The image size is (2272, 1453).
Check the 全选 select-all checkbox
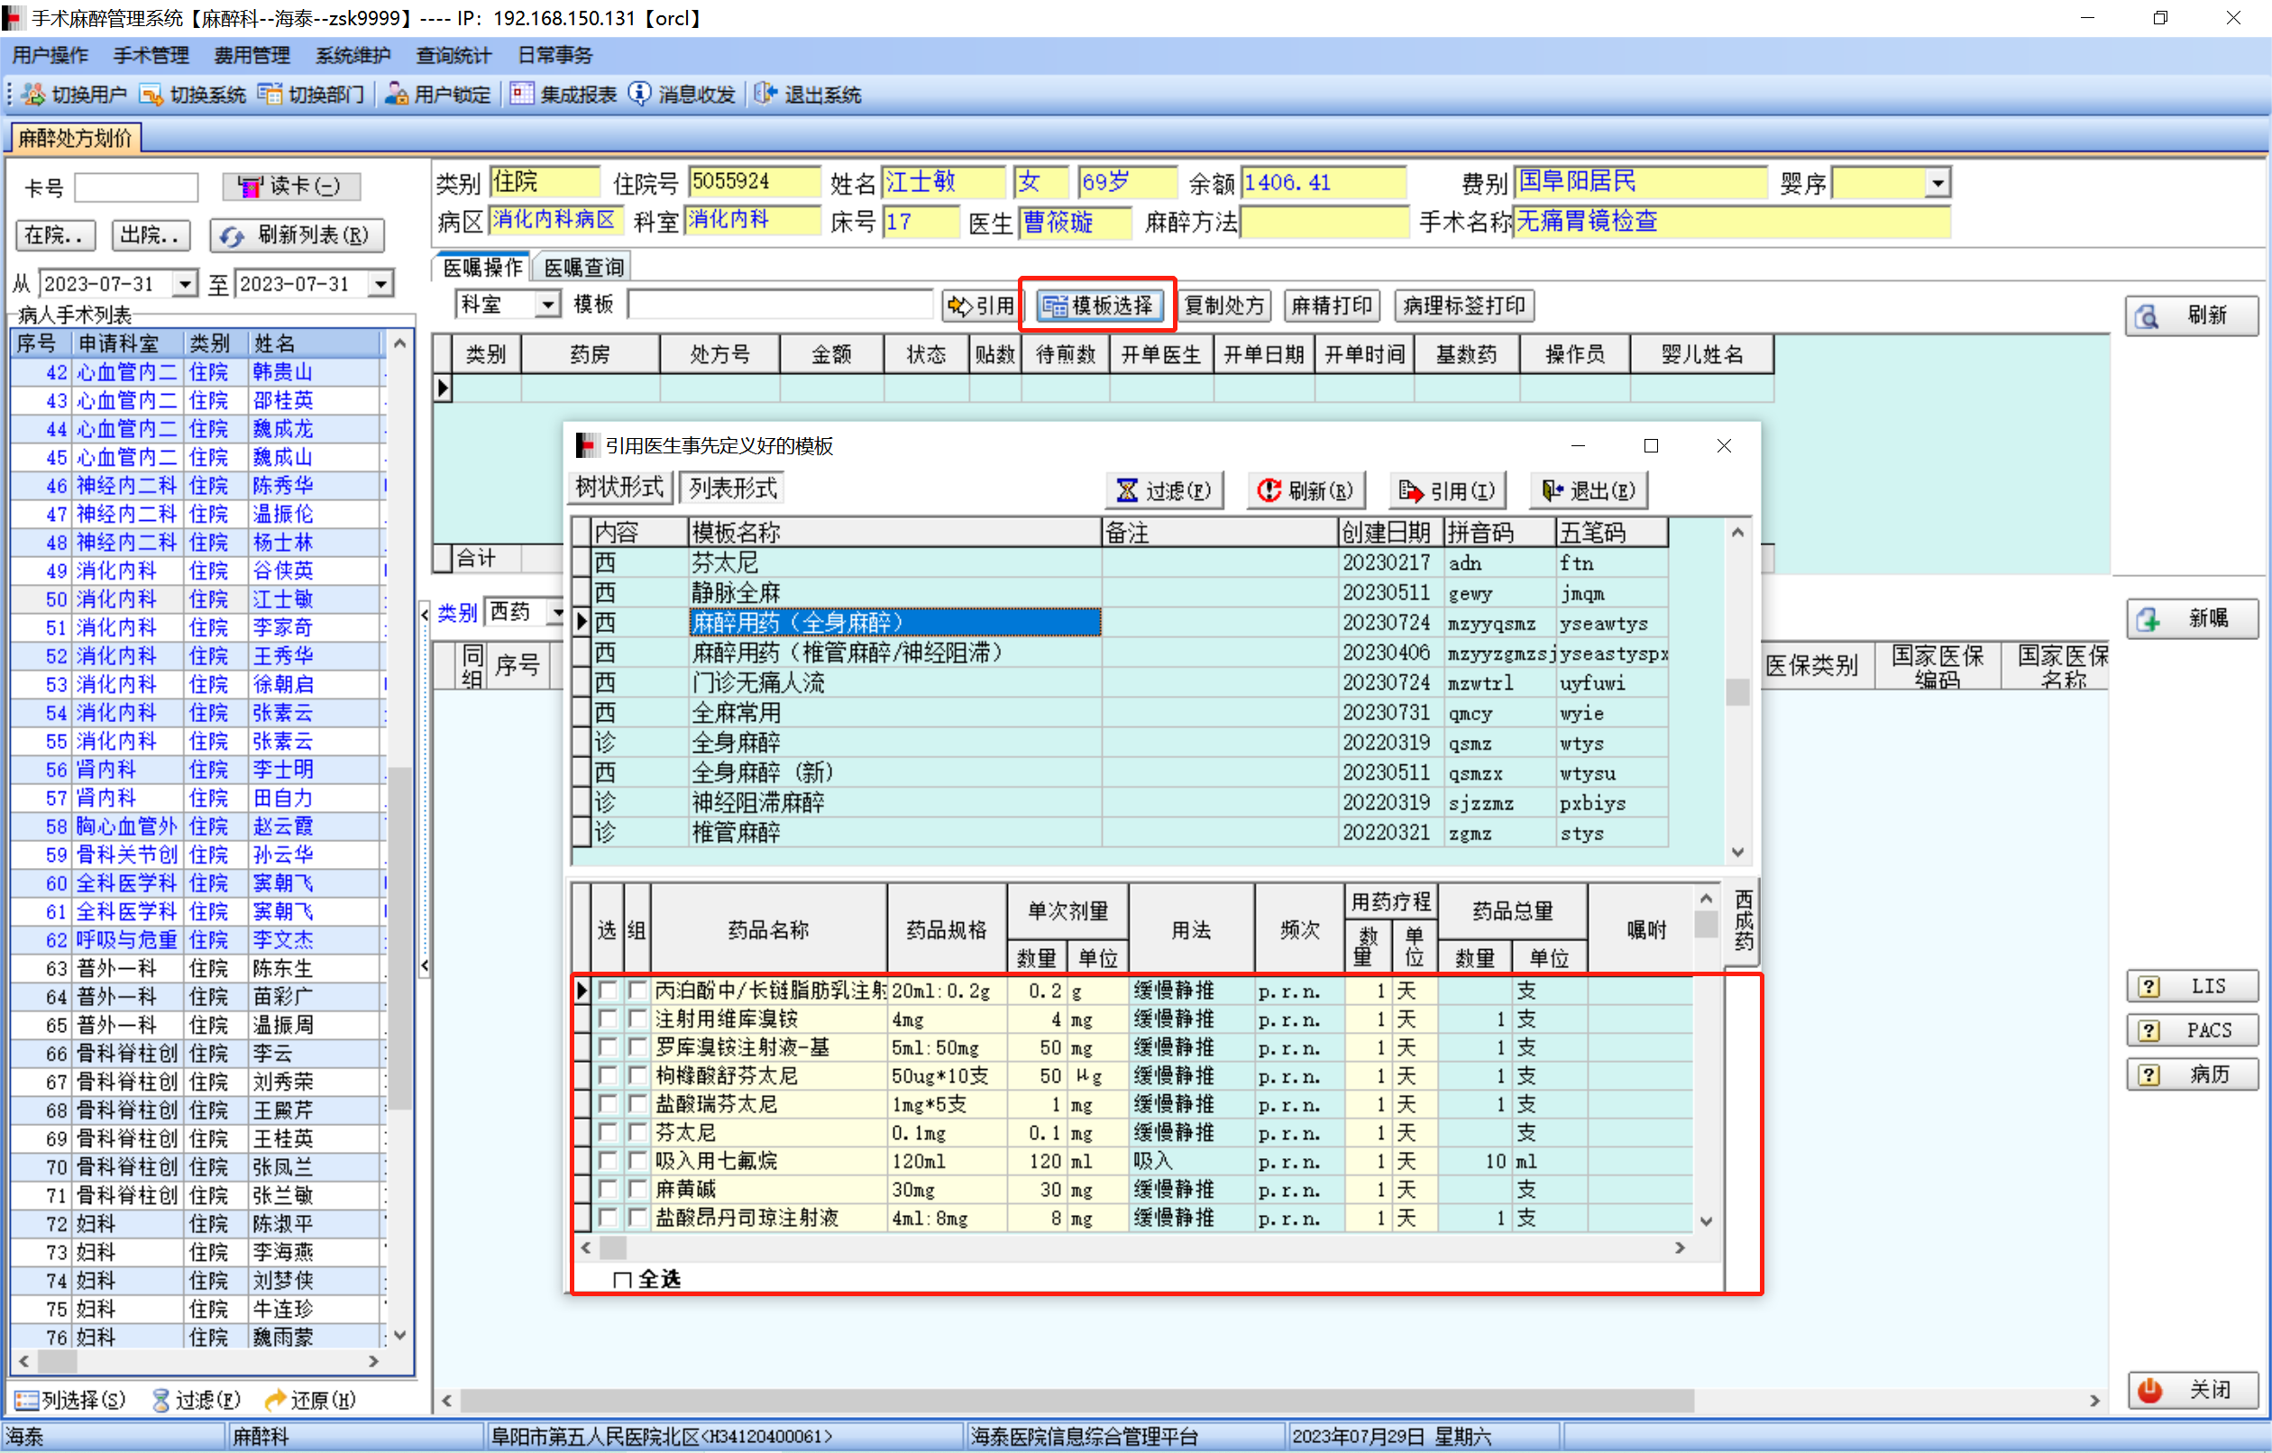click(622, 1280)
